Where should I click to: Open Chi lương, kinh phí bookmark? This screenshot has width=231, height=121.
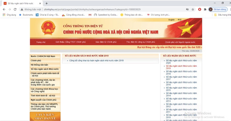pos(158,15)
